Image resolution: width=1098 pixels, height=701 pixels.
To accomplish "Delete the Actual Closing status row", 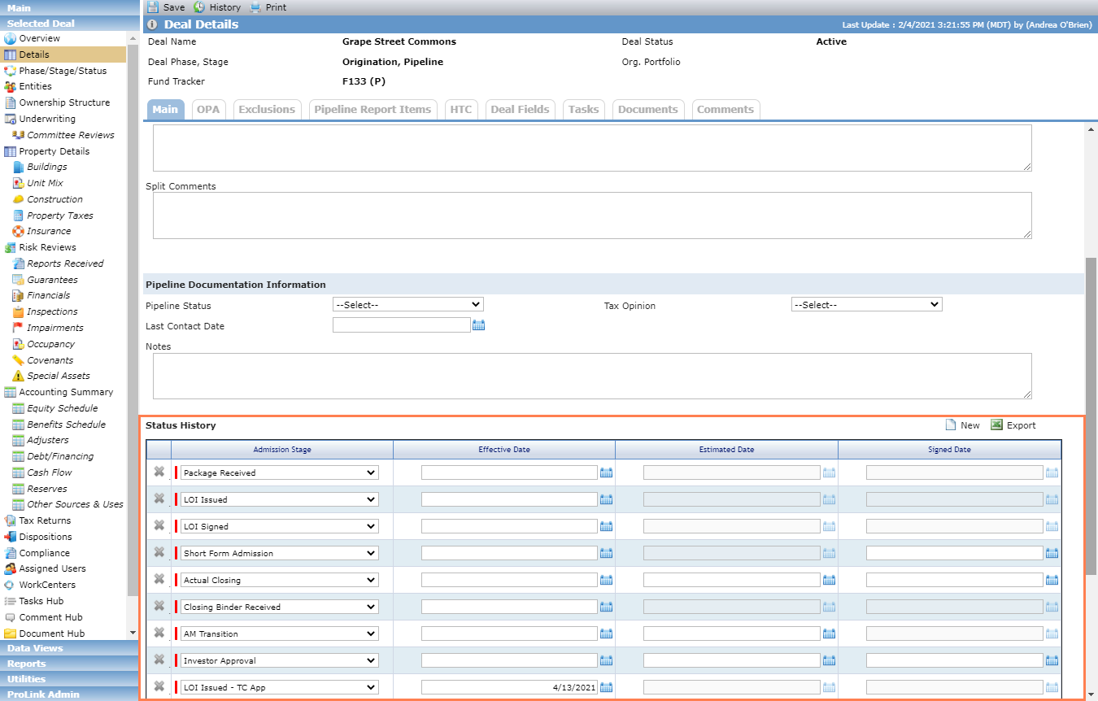I will 159,579.
